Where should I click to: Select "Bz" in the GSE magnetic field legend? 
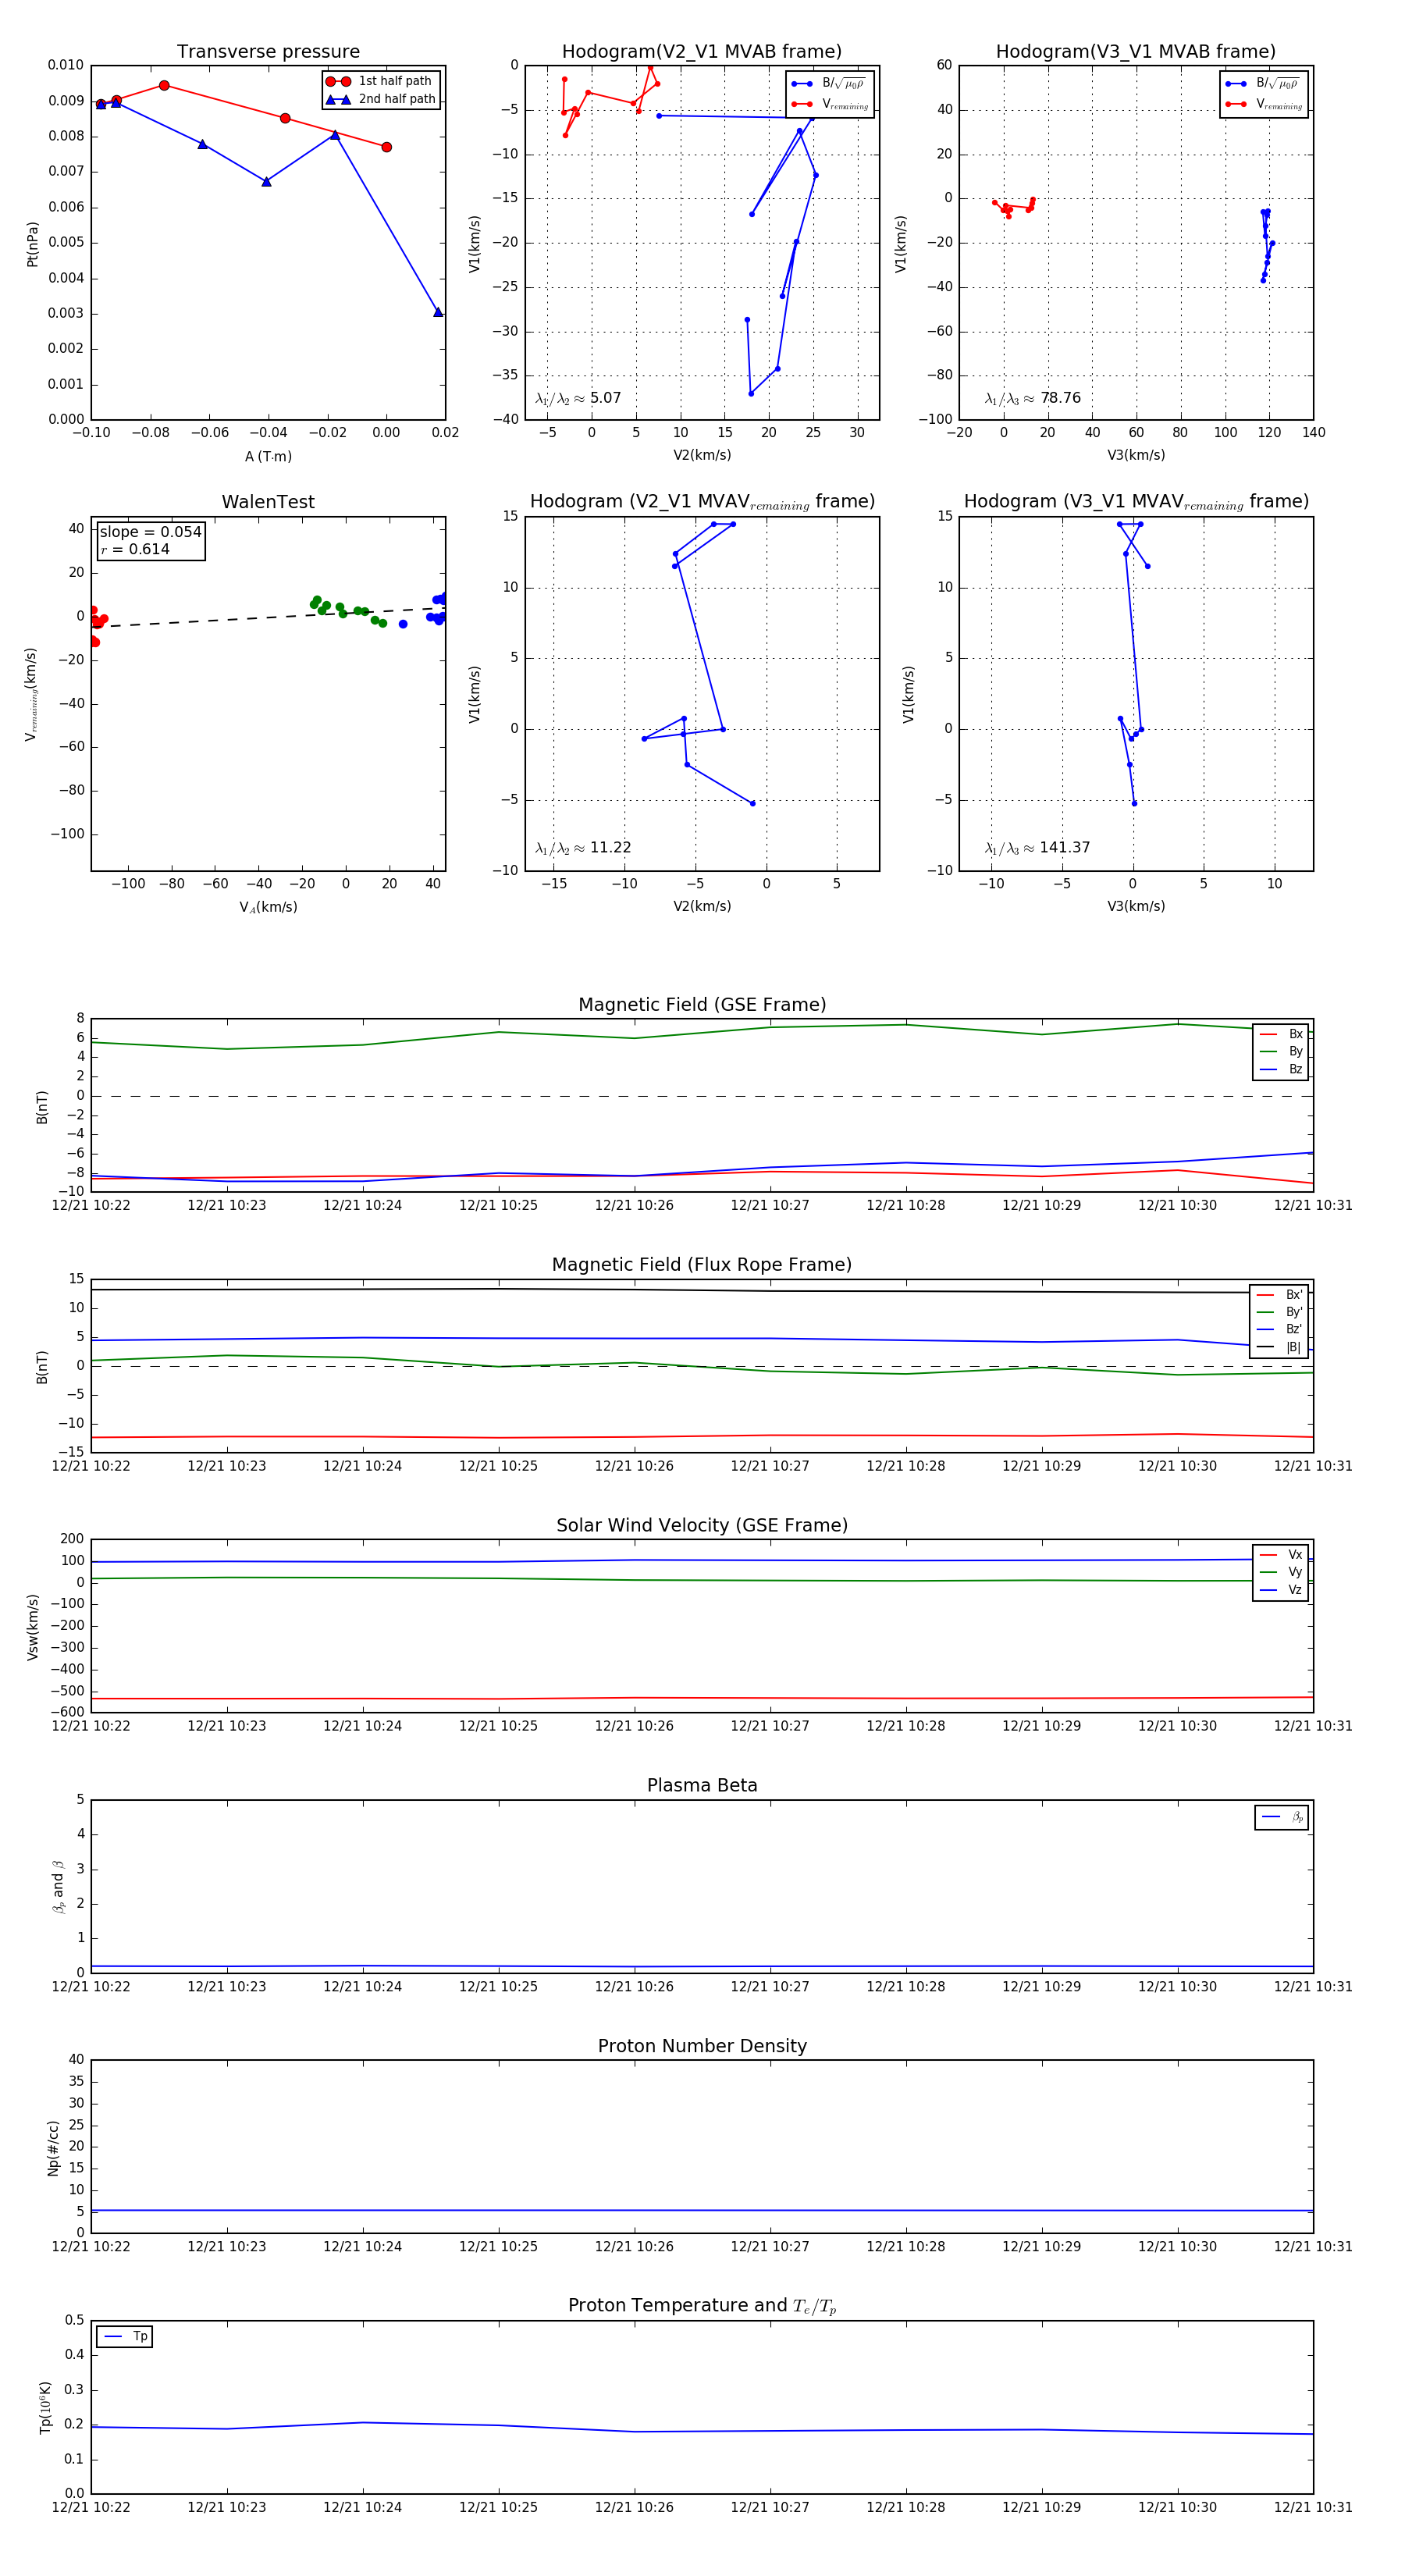coord(1281,1069)
